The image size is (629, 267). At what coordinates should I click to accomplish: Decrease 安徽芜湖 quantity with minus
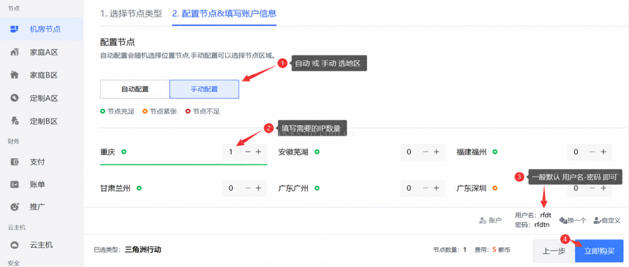click(x=425, y=152)
